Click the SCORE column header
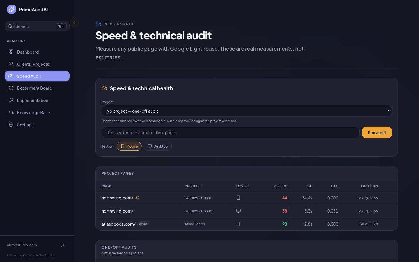The height and width of the screenshot is (262, 419). (280, 186)
